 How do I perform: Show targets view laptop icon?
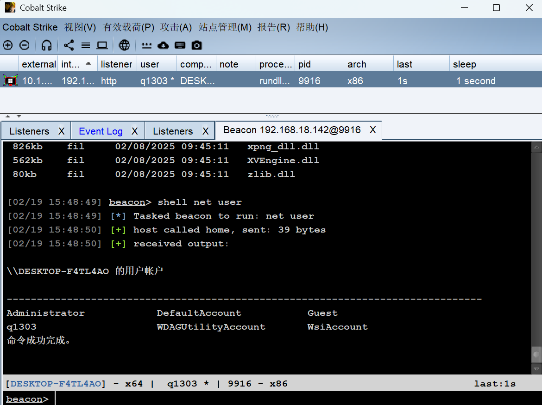click(102, 45)
